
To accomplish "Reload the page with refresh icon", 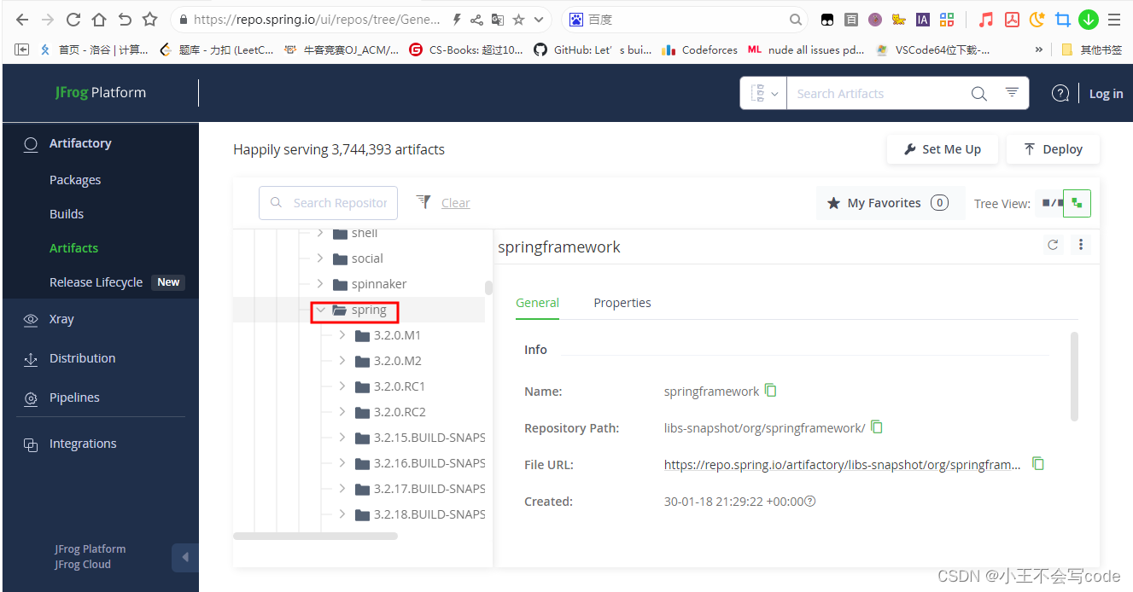I will [73, 19].
